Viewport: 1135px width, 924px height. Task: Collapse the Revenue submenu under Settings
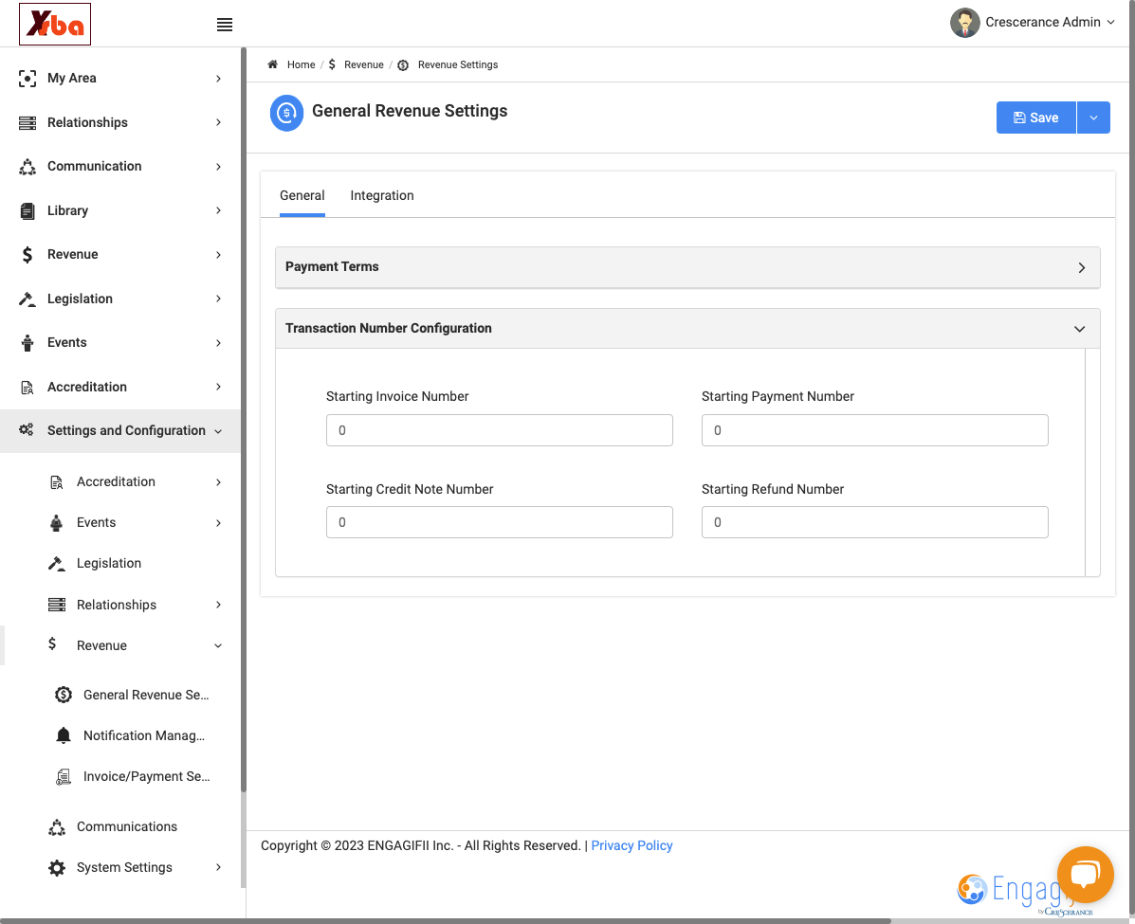[218, 645]
